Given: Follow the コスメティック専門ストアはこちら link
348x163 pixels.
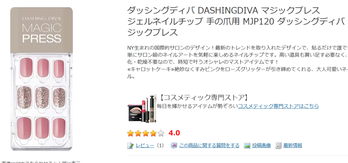Looking at the screenshot, I should (x=278, y=106).
